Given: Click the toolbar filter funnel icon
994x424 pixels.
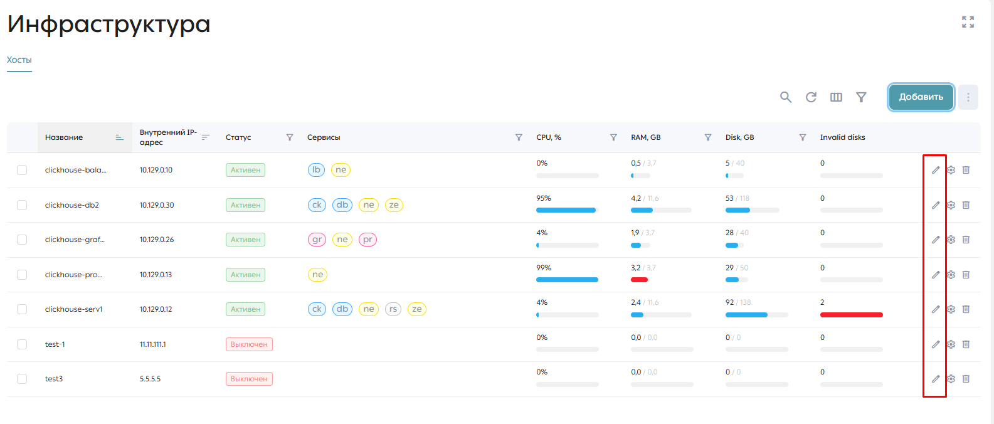Looking at the screenshot, I should click(861, 97).
